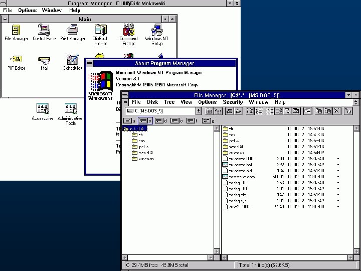Screen dimensions: 361x271
Task: Open the Print Manager icon
Action: point(73,30)
